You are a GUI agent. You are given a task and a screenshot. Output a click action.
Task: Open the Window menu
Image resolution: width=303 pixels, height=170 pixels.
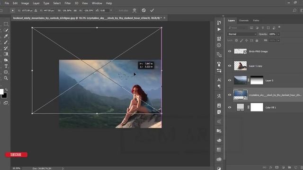click(97, 3)
